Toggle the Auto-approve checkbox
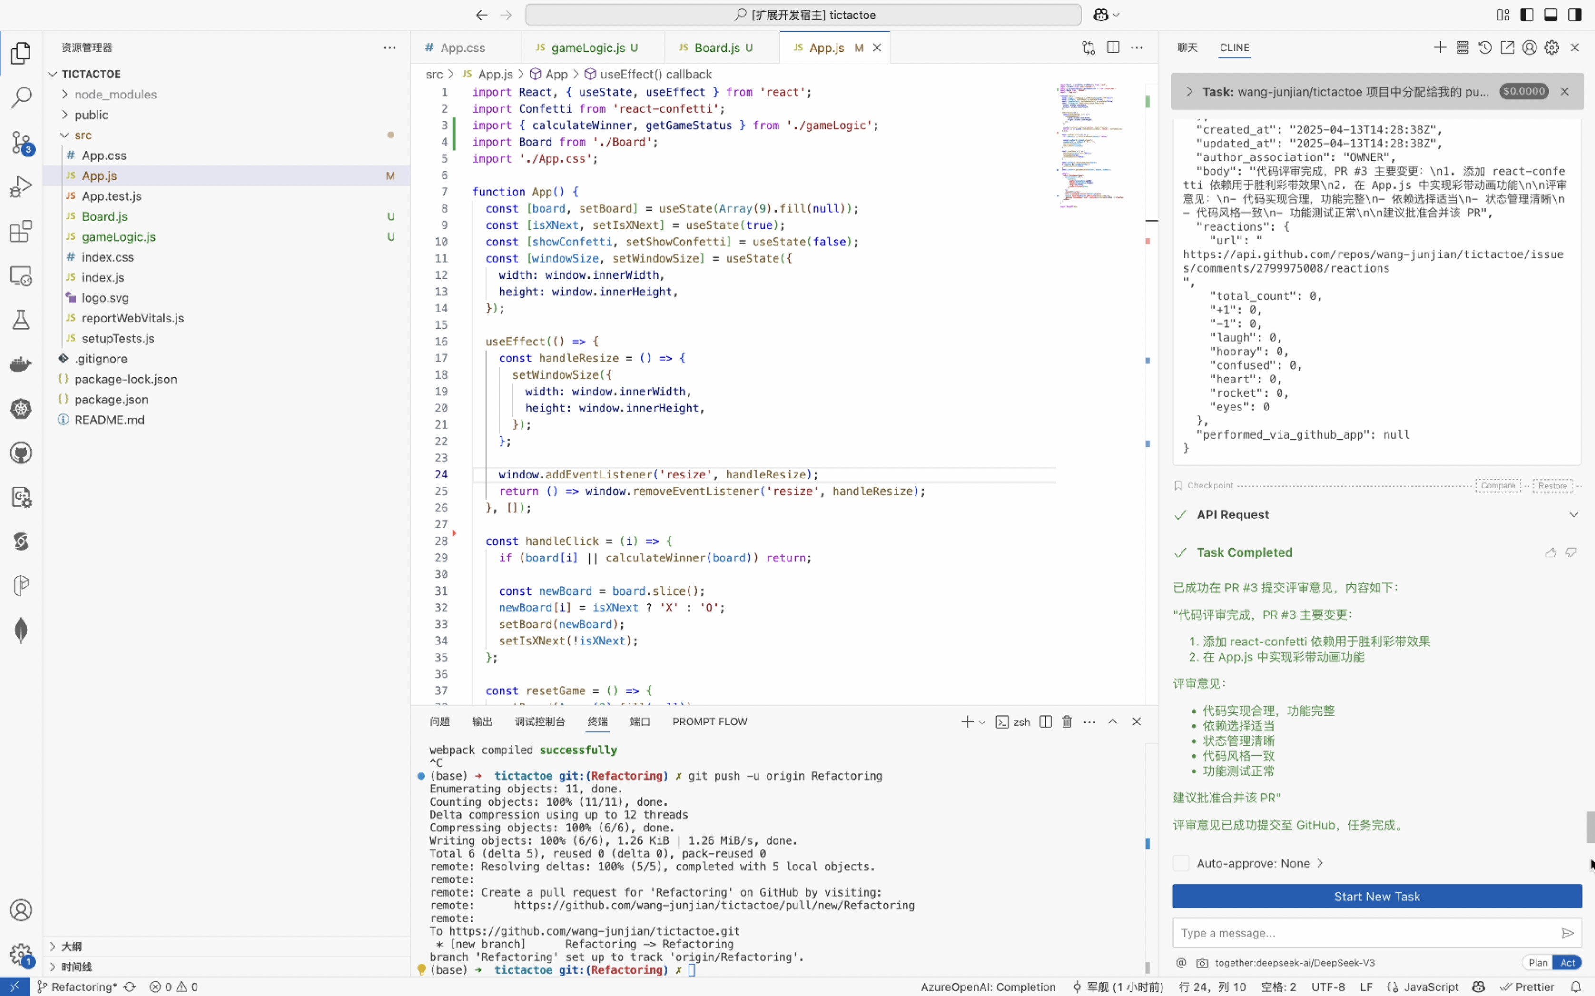1595x996 pixels. coord(1181,863)
